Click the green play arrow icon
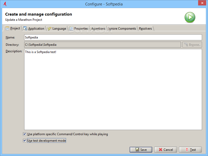The height and width of the screenshot is (156, 208). [190, 17]
